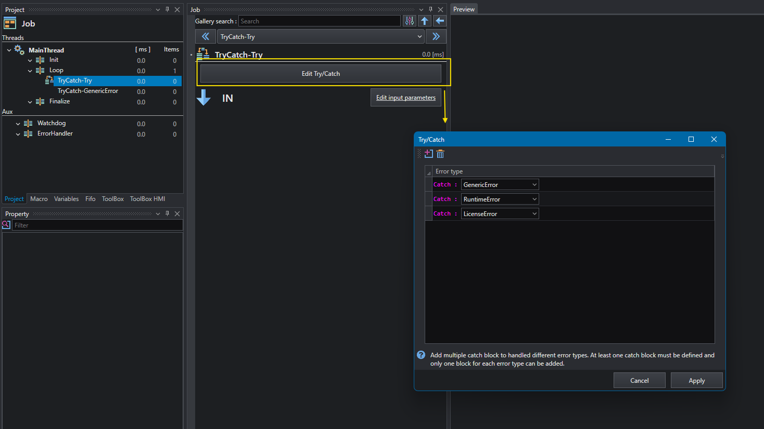Go to next tool with double-right chevron
Viewport: 764px width, 429px height.
tap(436, 36)
